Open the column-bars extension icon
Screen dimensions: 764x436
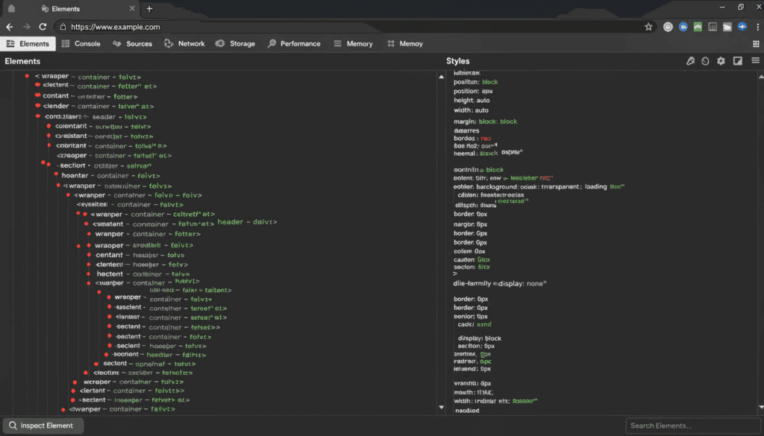(x=713, y=27)
